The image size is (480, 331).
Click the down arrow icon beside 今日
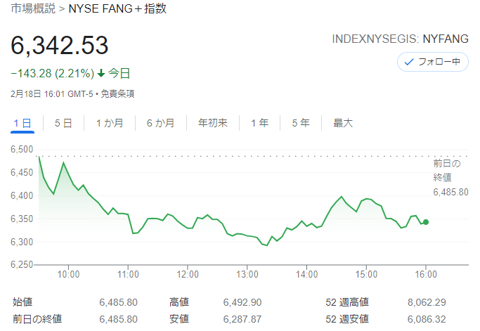tap(101, 74)
